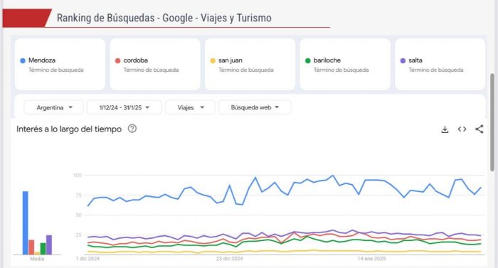Select the green dot for bariloche
The height and width of the screenshot is (268, 498).
[x=307, y=60]
